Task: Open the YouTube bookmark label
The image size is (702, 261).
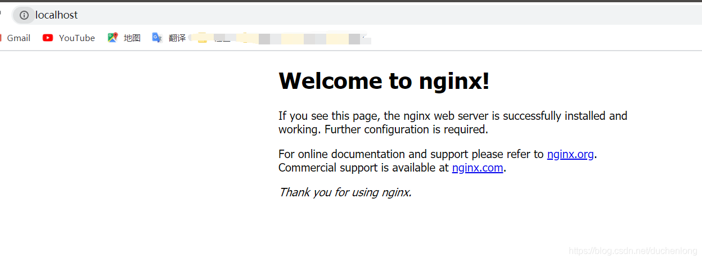Action: click(x=76, y=38)
